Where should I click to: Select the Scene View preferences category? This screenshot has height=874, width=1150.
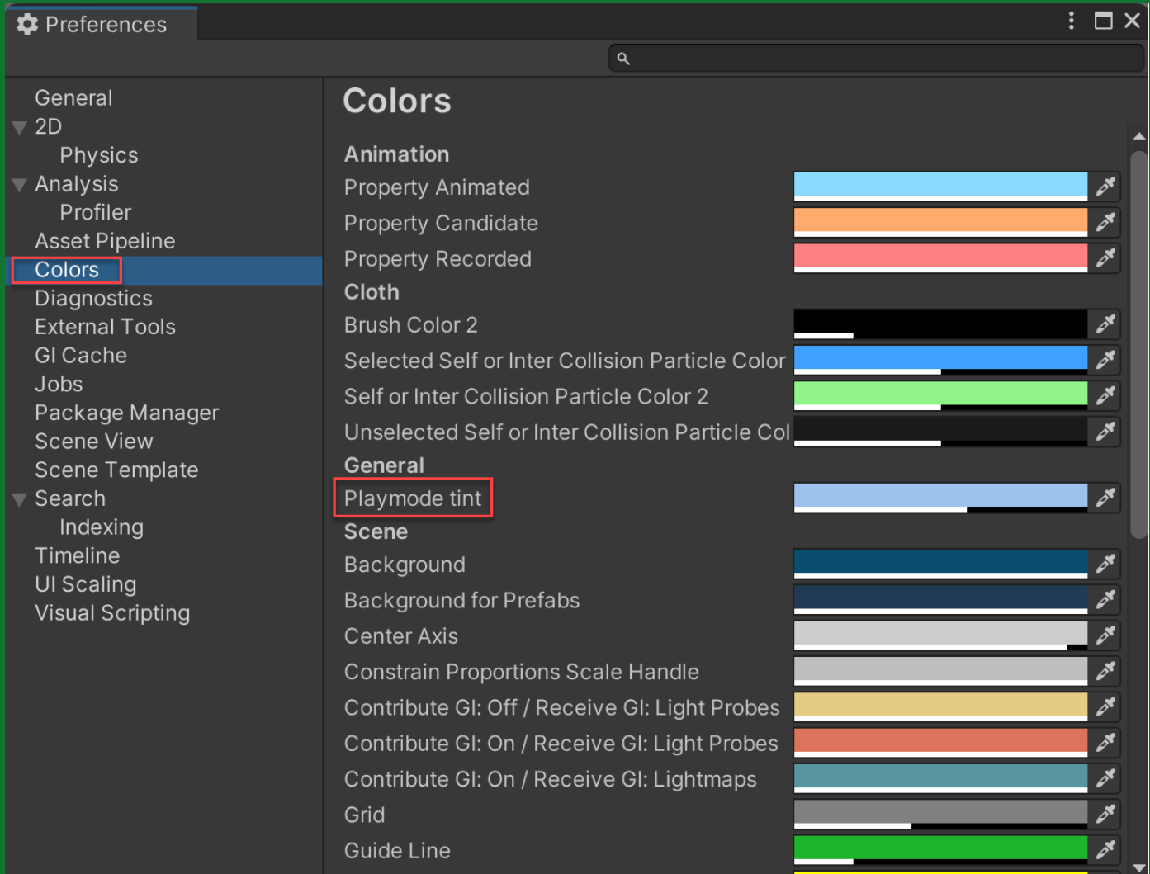(x=93, y=442)
